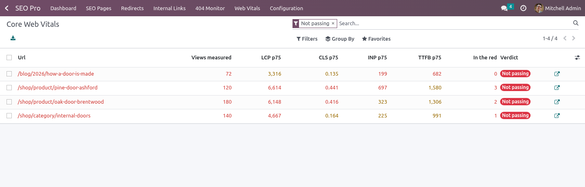Image resolution: width=585 pixels, height=187 pixels.
Task: Open the 404 Monitor menu
Action: point(210,8)
